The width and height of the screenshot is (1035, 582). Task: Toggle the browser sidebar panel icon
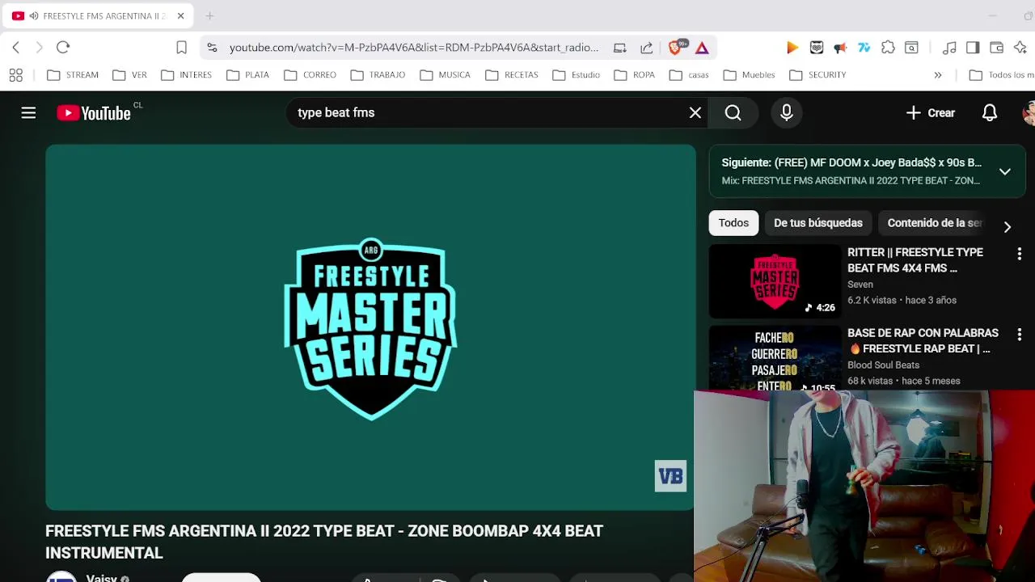point(973,48)
